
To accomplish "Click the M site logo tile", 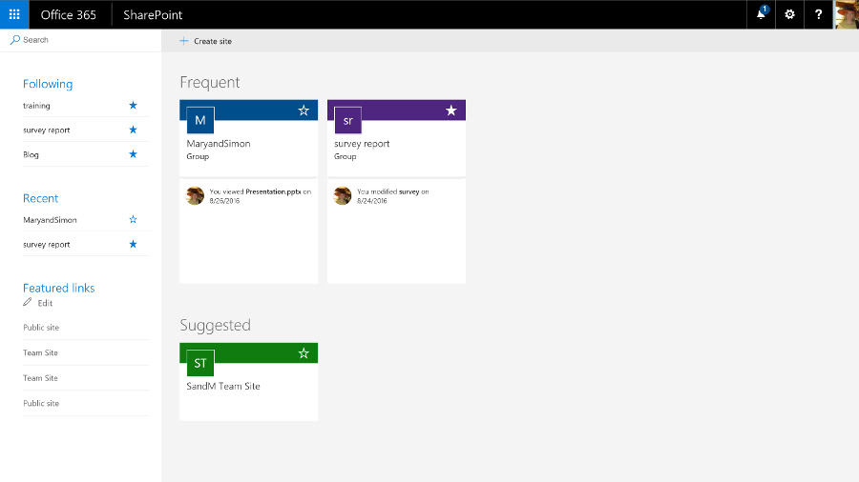I will 200,120.
